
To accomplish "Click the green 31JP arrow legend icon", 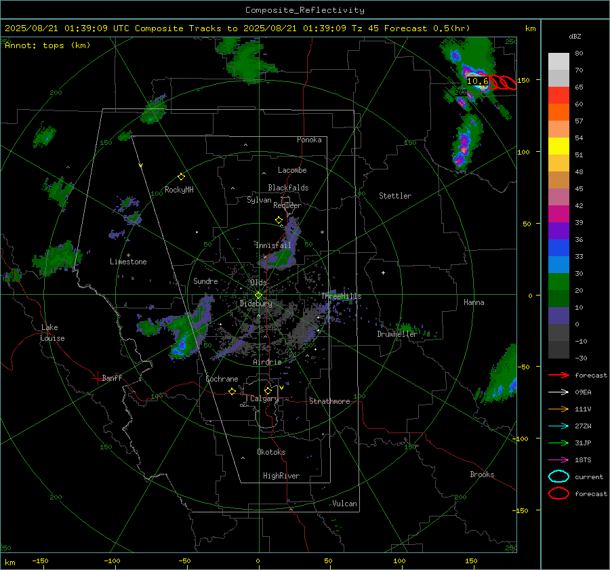I will pos(558,443).
